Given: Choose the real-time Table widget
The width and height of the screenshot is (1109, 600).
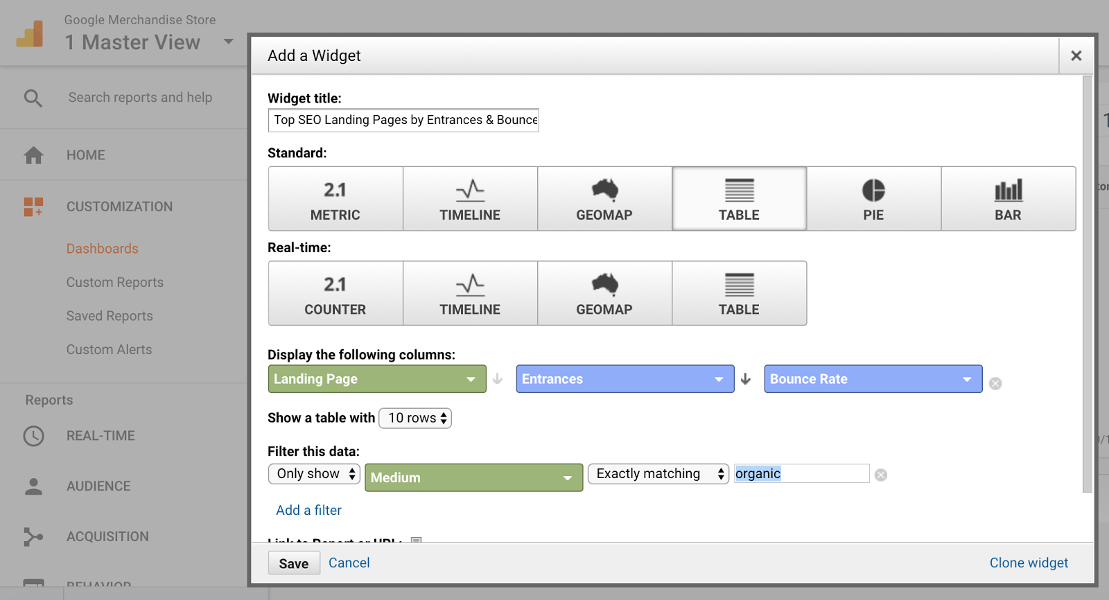Looking at the screenshot, I should [739, 293].
